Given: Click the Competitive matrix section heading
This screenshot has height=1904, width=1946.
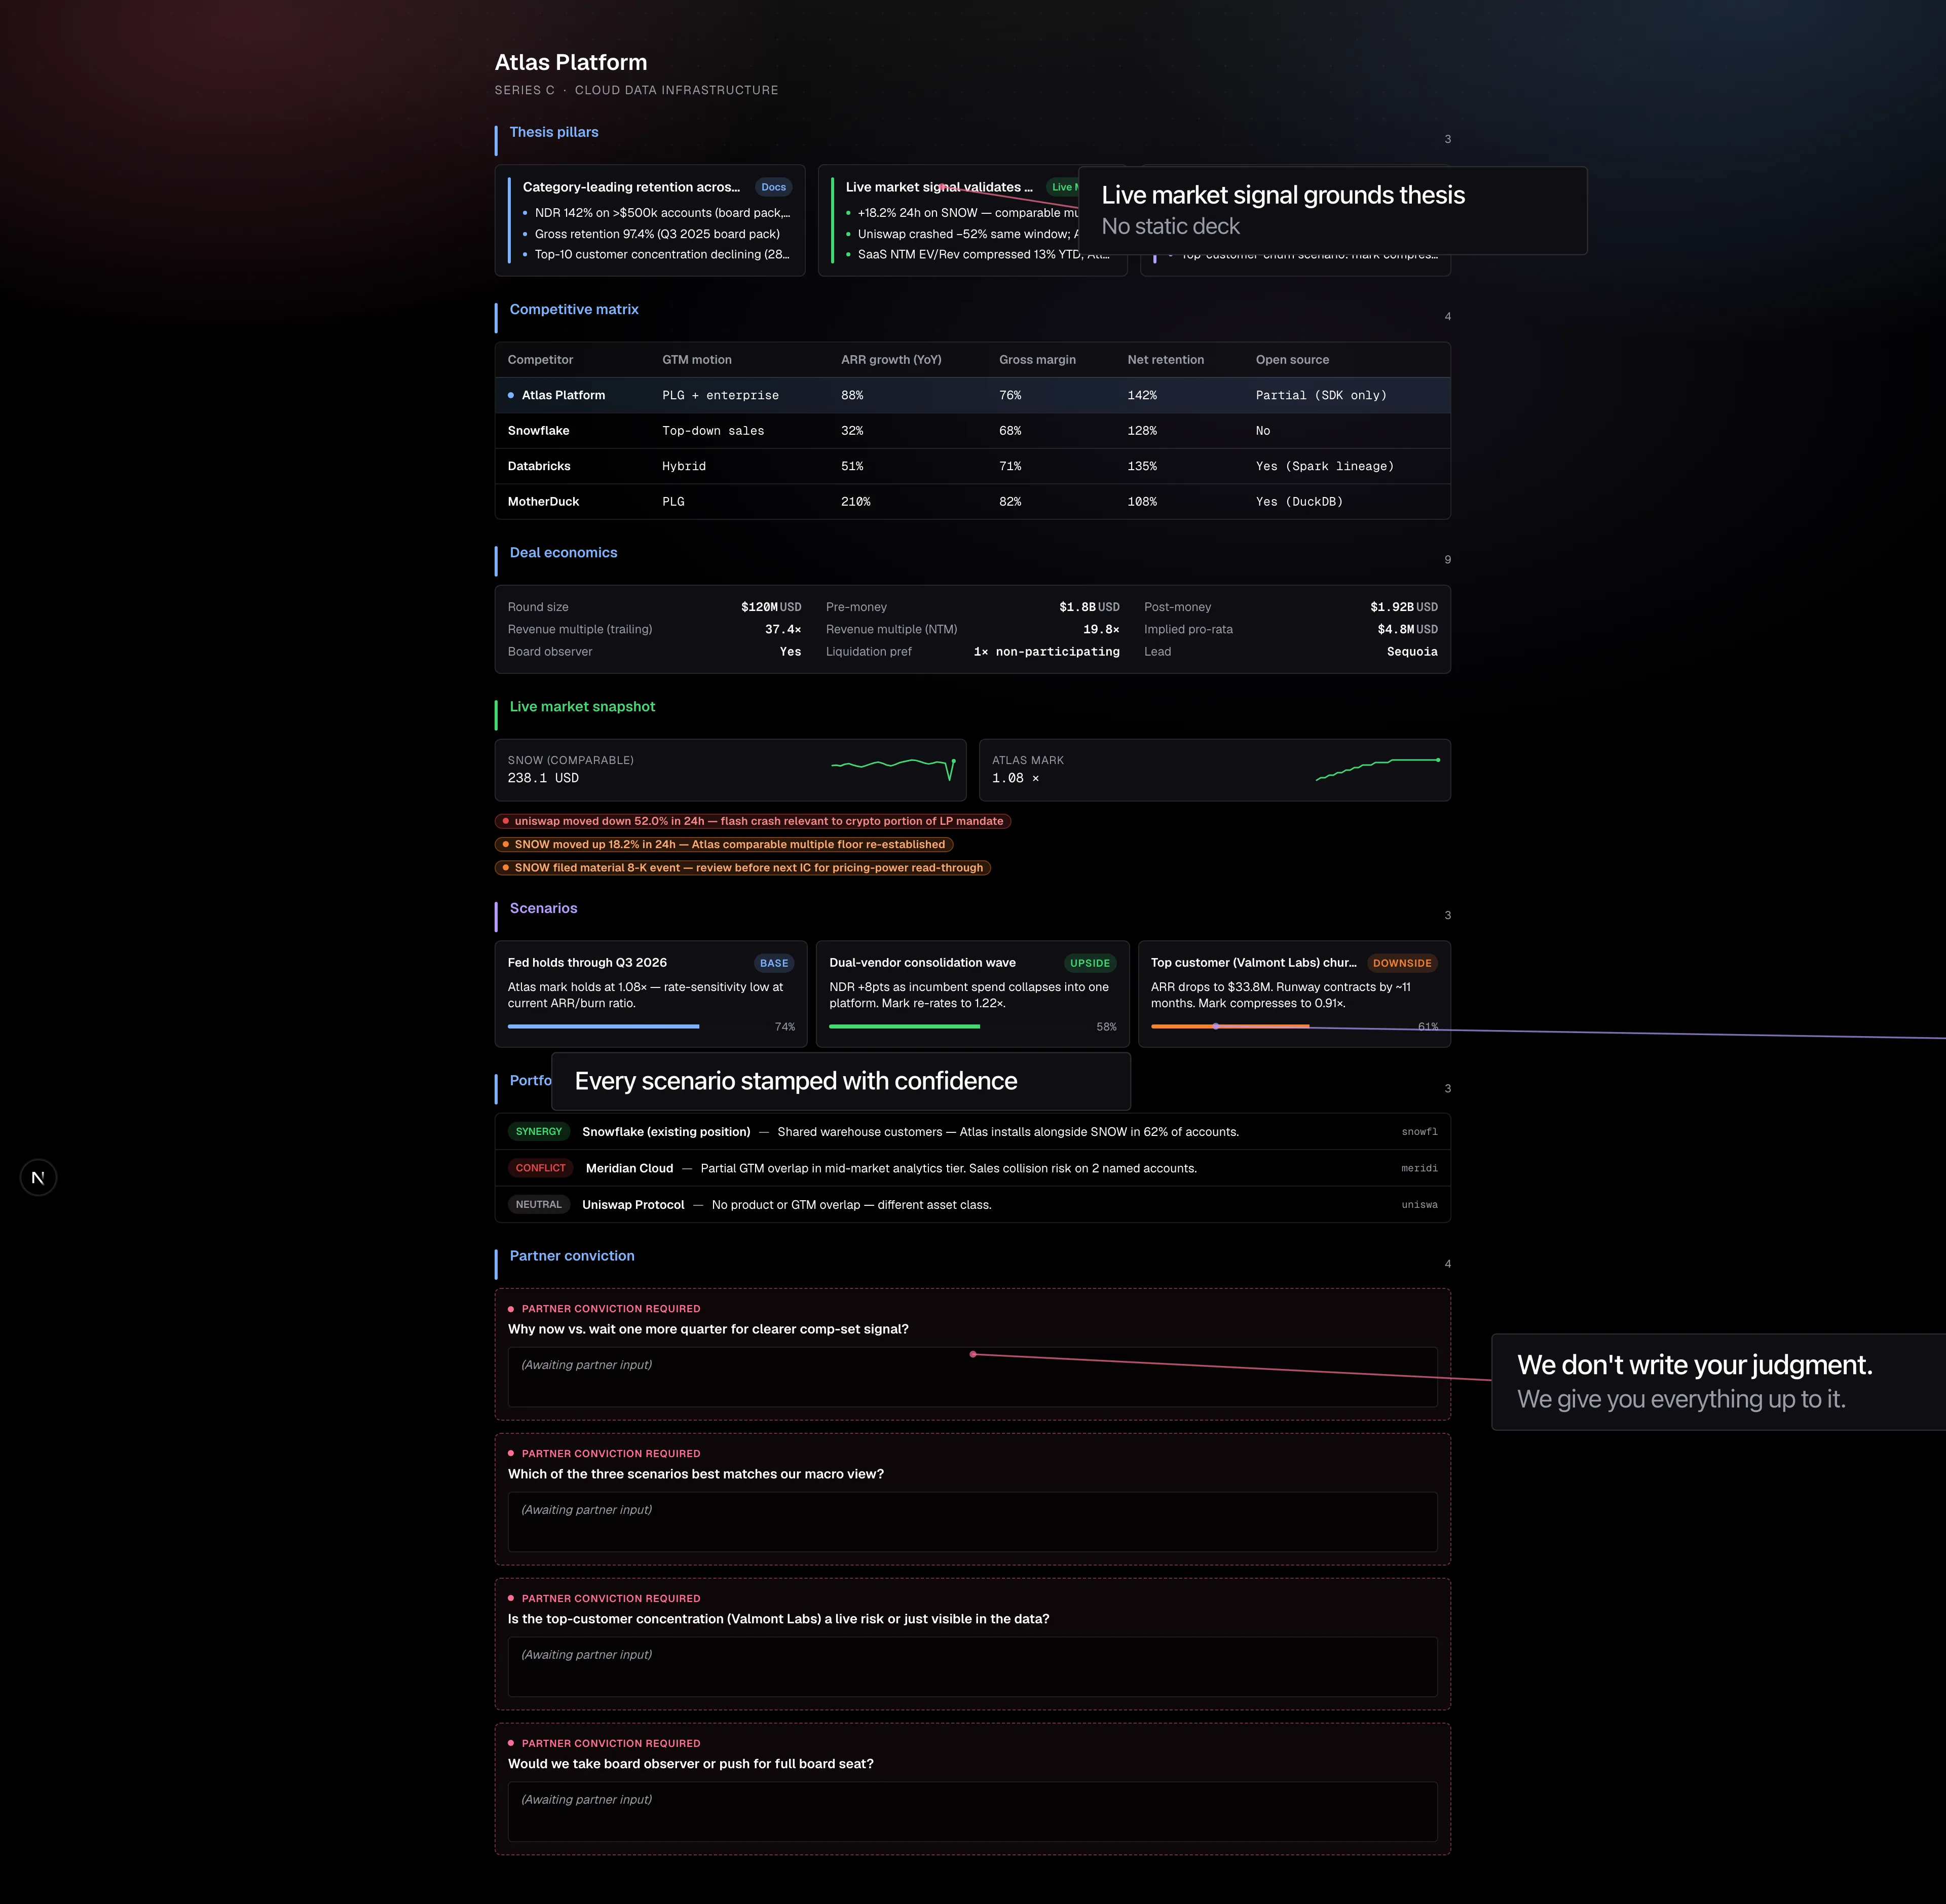Looking at the screenshot, I should [x=574, y=309].
